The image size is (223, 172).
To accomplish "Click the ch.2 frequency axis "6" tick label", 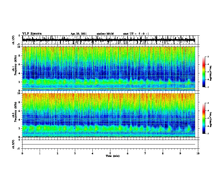I will point(20,111).
